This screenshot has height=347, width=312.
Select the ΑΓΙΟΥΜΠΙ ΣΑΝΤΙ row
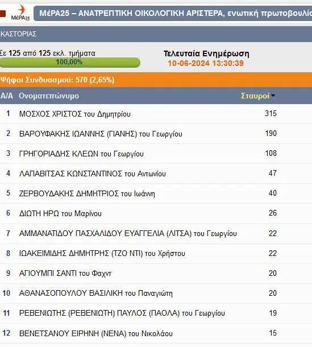(156, 273)
